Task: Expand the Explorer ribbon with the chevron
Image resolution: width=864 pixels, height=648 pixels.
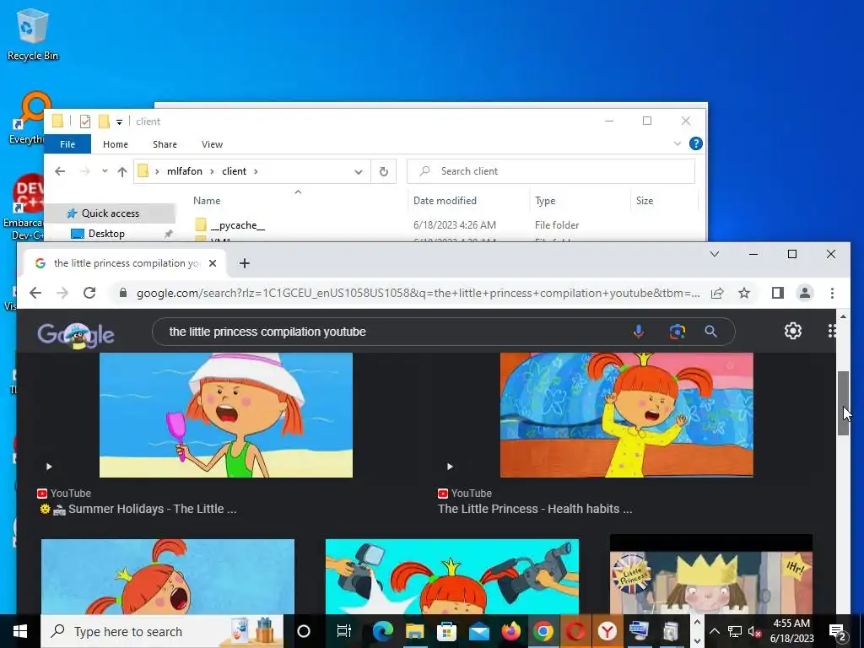Action: pos(678,143)
